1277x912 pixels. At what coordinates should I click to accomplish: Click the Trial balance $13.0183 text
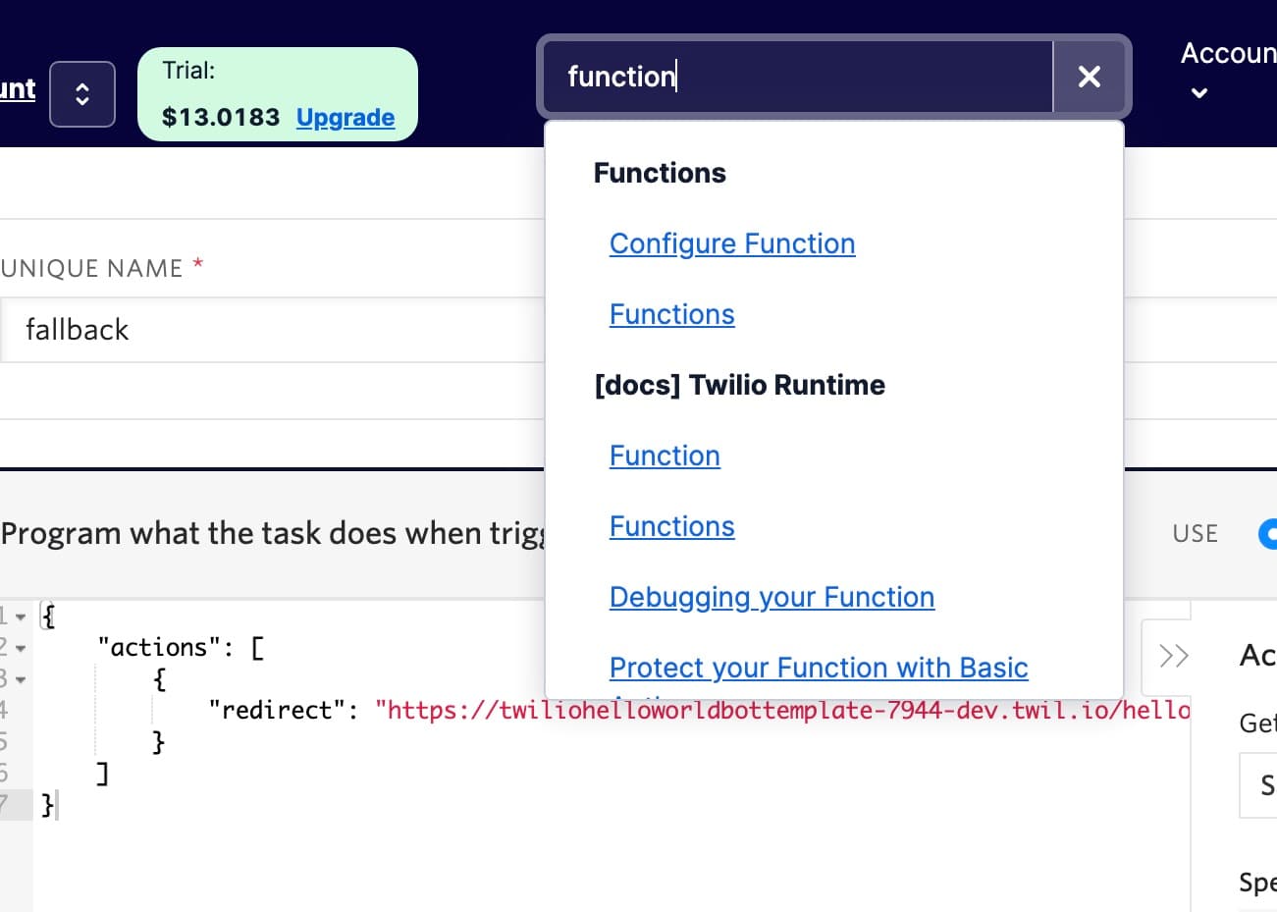[x=221, y=117]
